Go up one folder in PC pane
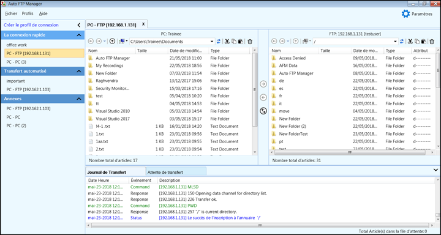The height and width of the screenshot is (235, 441). (112, 42)
